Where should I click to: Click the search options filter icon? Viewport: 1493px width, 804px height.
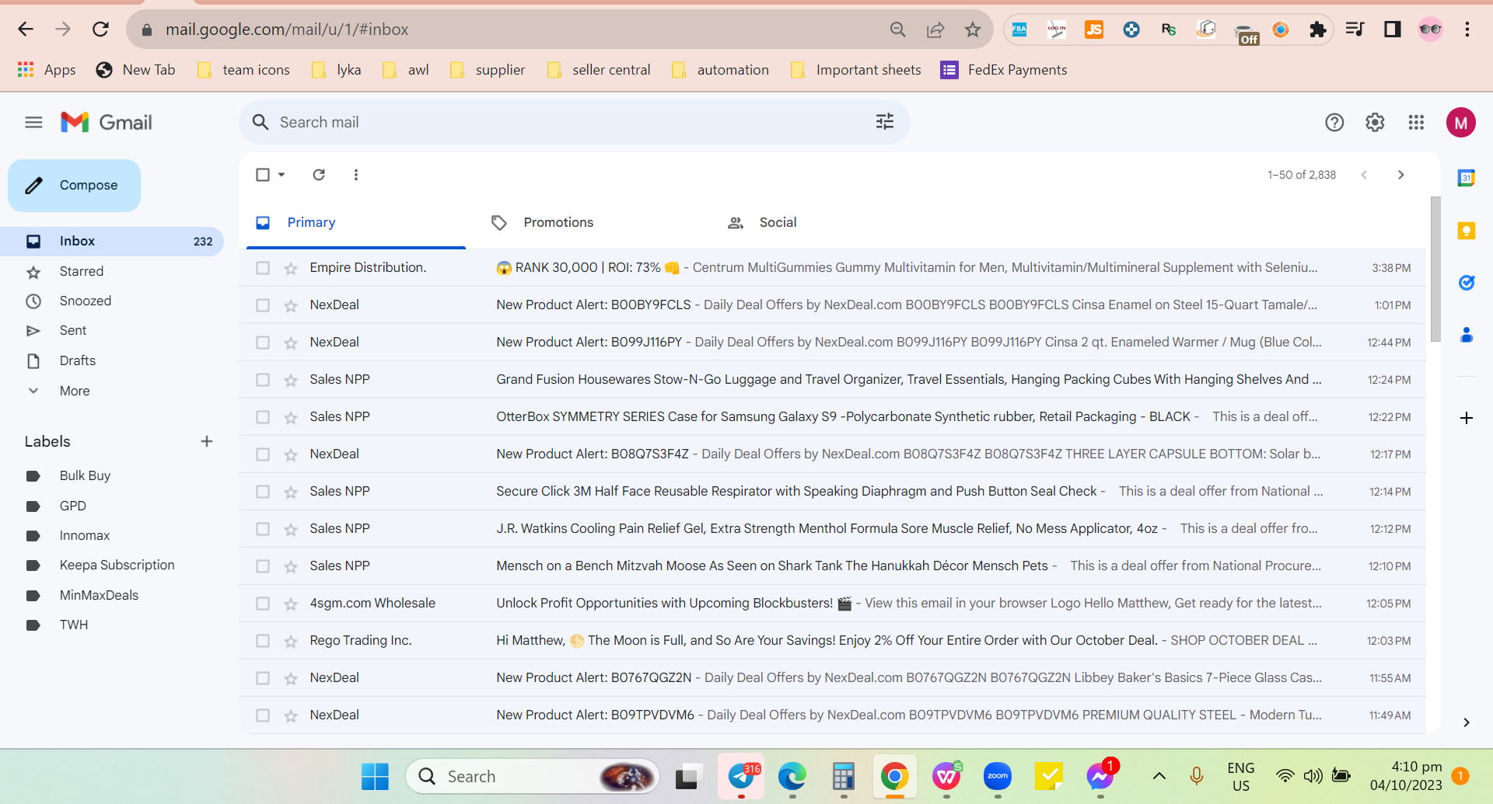[x=885, y=121]
